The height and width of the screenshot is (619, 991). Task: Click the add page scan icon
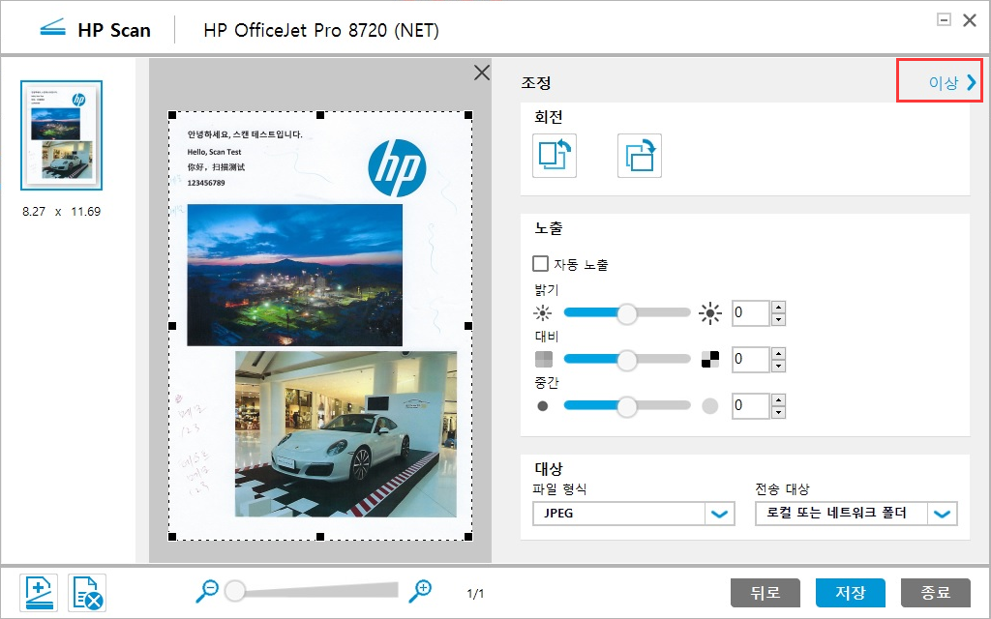[39, 593]
